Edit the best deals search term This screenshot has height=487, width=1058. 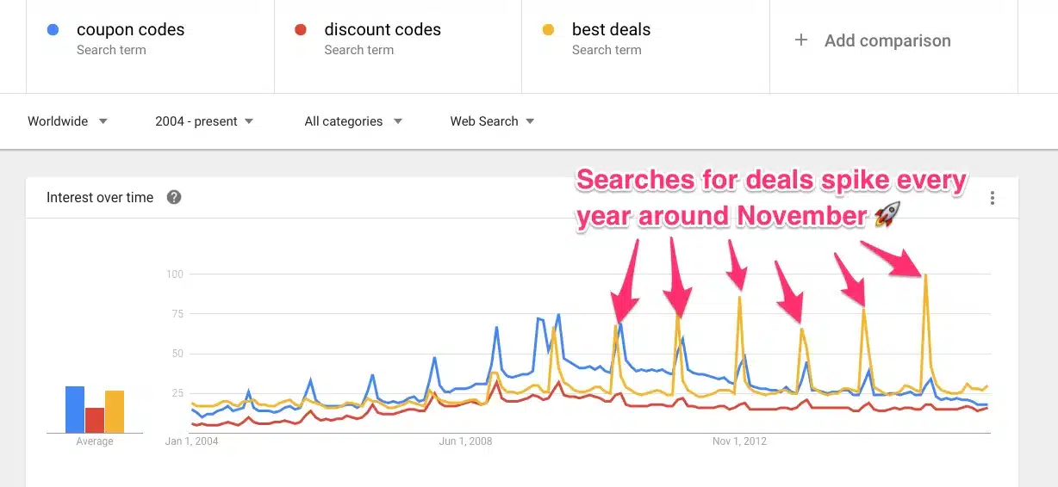(611, 29)
